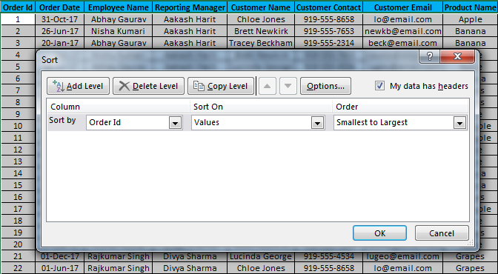
Task: Toggle My data has headers checkbox
Action: (379, 86)
